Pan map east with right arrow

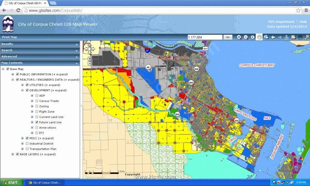(x=93, y=49)
